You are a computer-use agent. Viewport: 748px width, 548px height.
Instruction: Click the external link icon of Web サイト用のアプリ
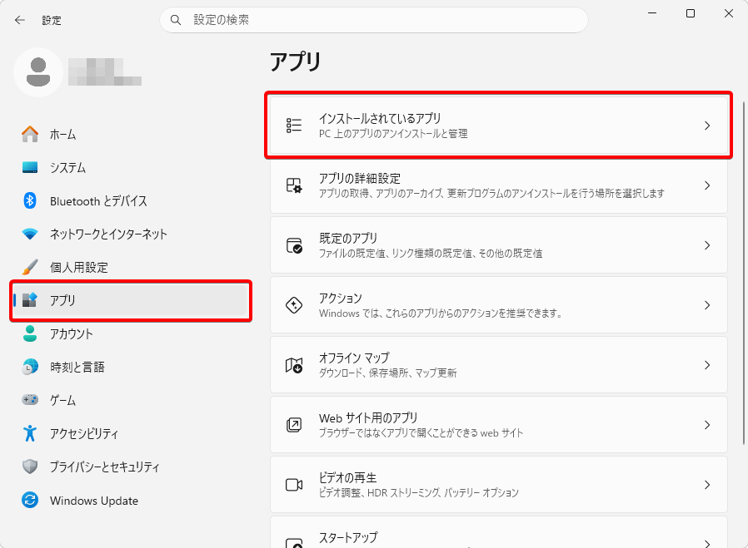click(x=294, y=425)
